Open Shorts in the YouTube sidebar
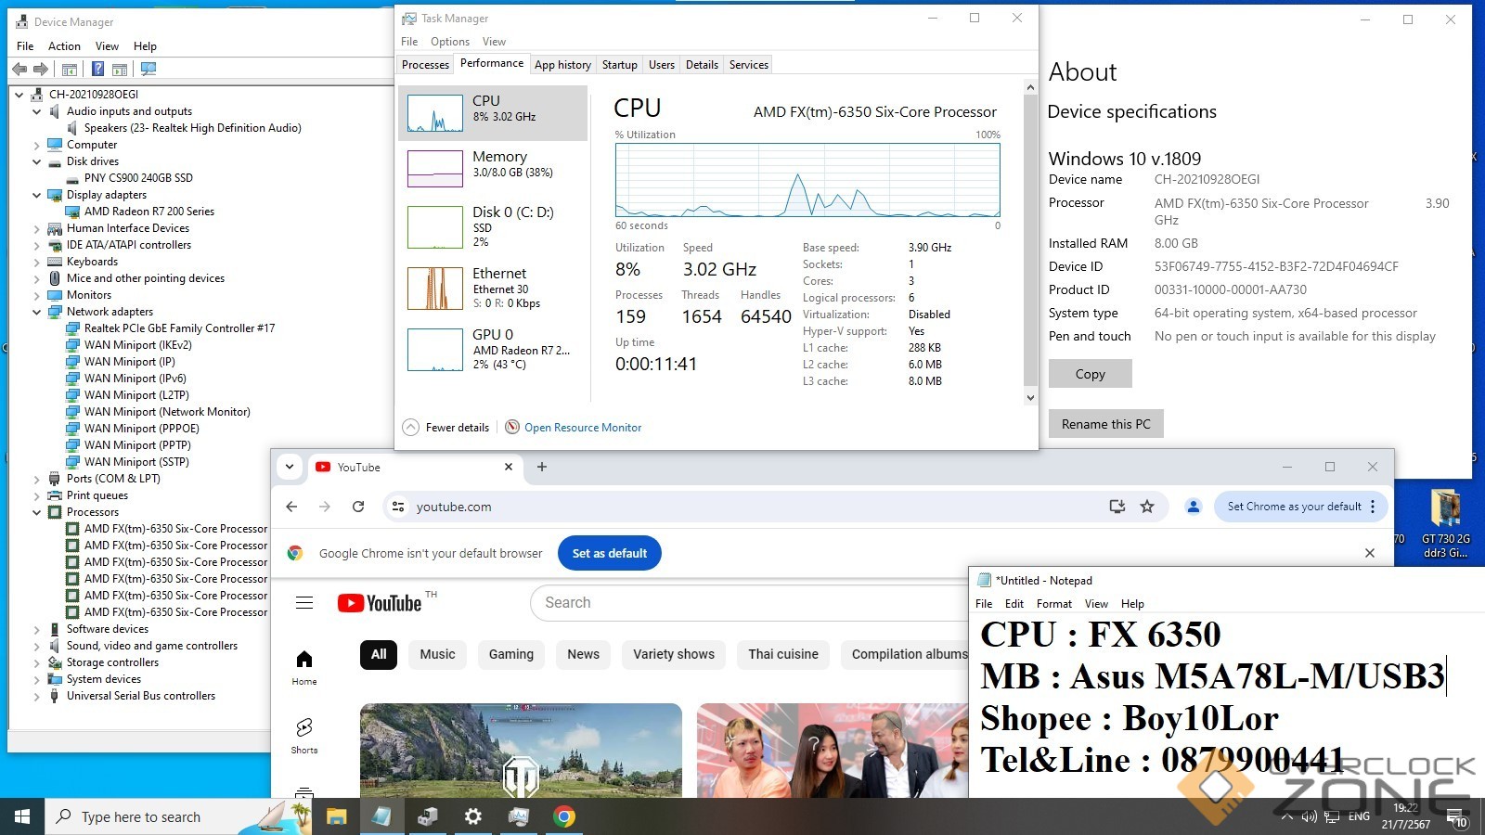This screenshot has height=835, width=1485. tap(304, 735)
